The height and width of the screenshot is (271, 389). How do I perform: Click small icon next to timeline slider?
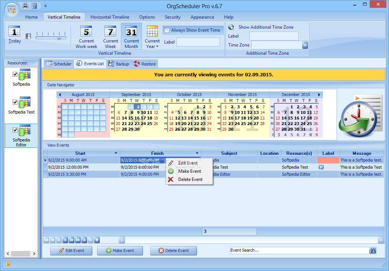28,36
